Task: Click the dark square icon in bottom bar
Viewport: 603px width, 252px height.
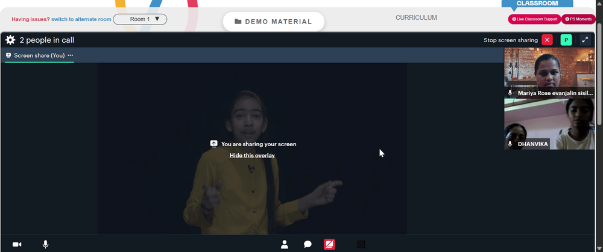Action: click(x=361, y=244)
